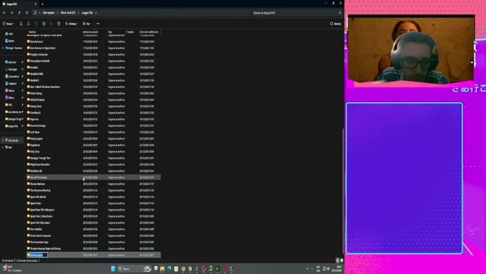The width and height of the screenshot is (486, 274).
Task: Open the Ver dropdown
Action: pyautogui.click(x=87, y=24)
